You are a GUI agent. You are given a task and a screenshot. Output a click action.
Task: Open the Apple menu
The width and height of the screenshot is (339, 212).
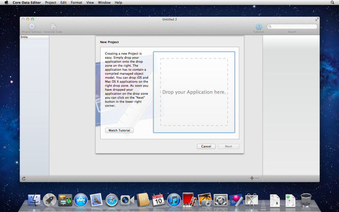(6, 3)
